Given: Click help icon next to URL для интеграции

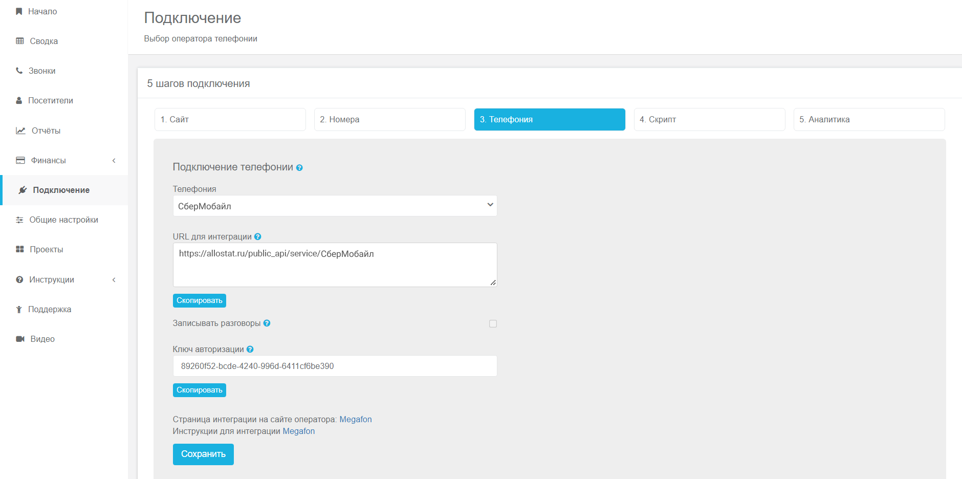Looking at the screenshot, I should coord(258,236).
